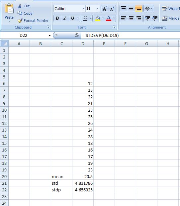Apply red font color

pyautogui.click(x=109, y=18)
